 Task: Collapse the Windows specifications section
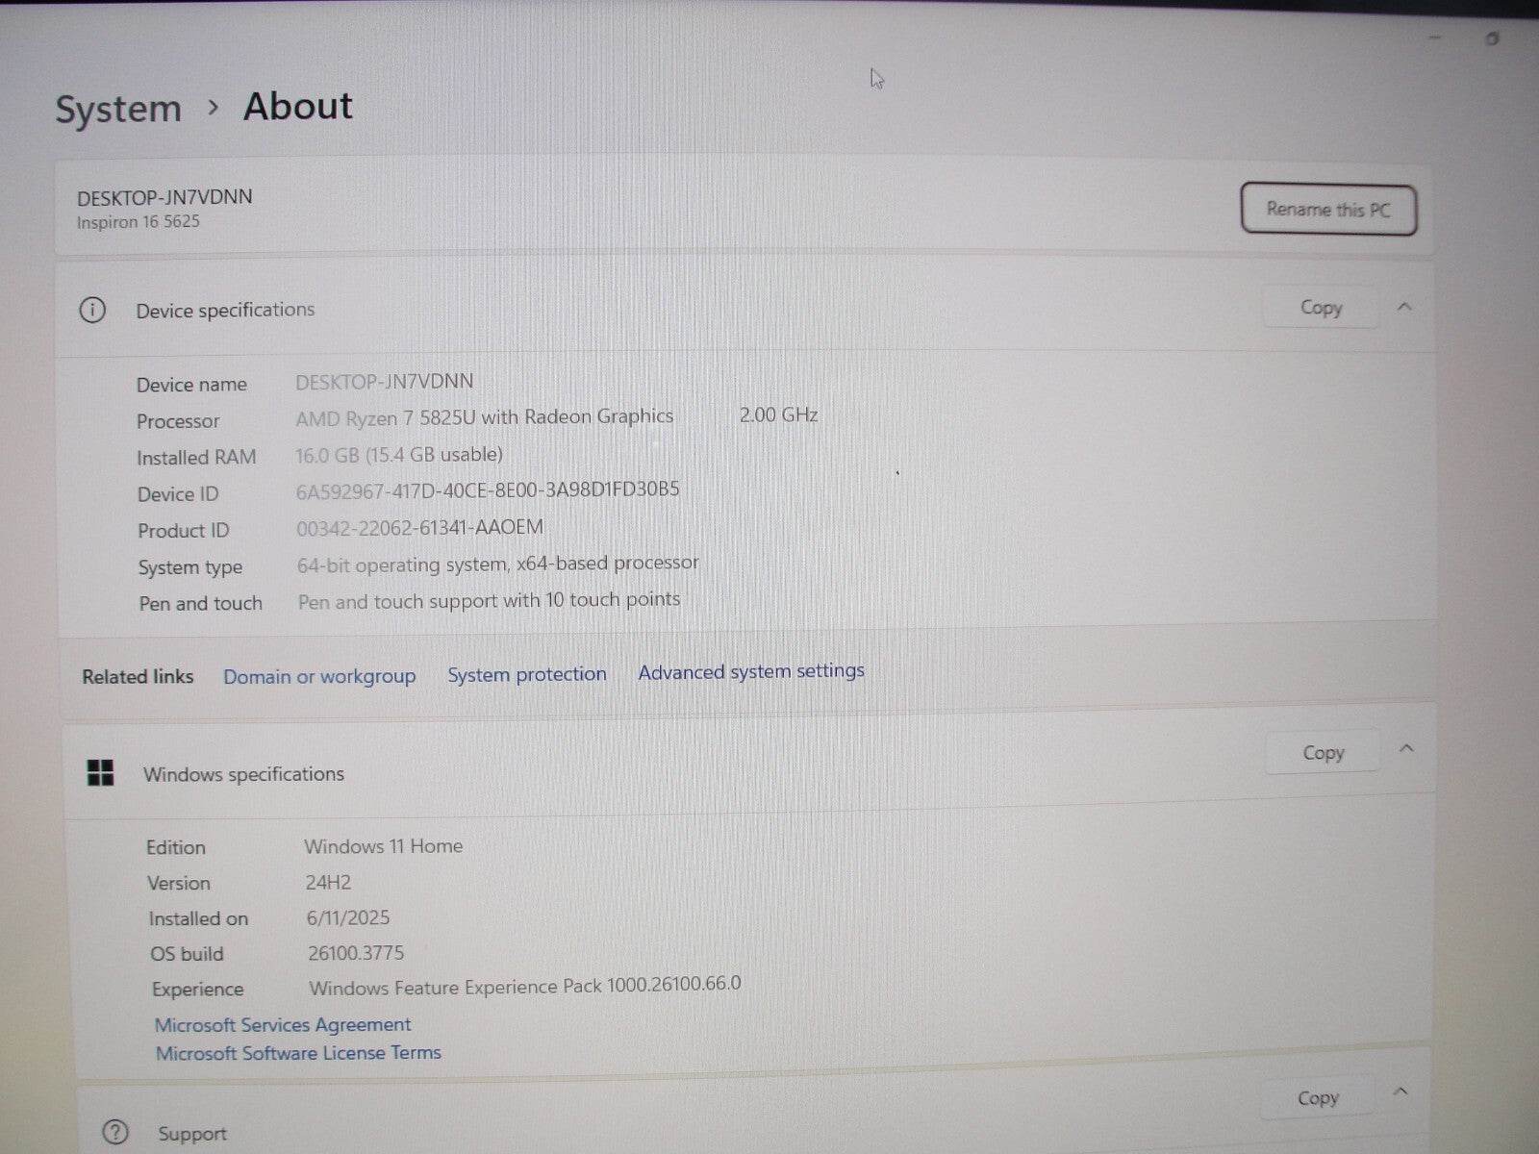pyautogui.click(x=1407, y=748)
